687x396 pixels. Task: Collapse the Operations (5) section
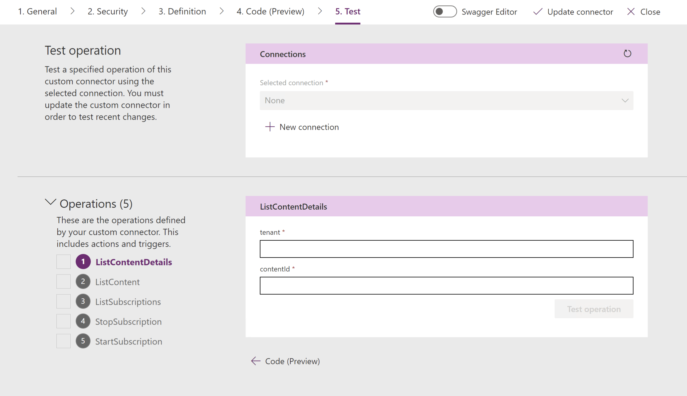[x=50, y=203]
